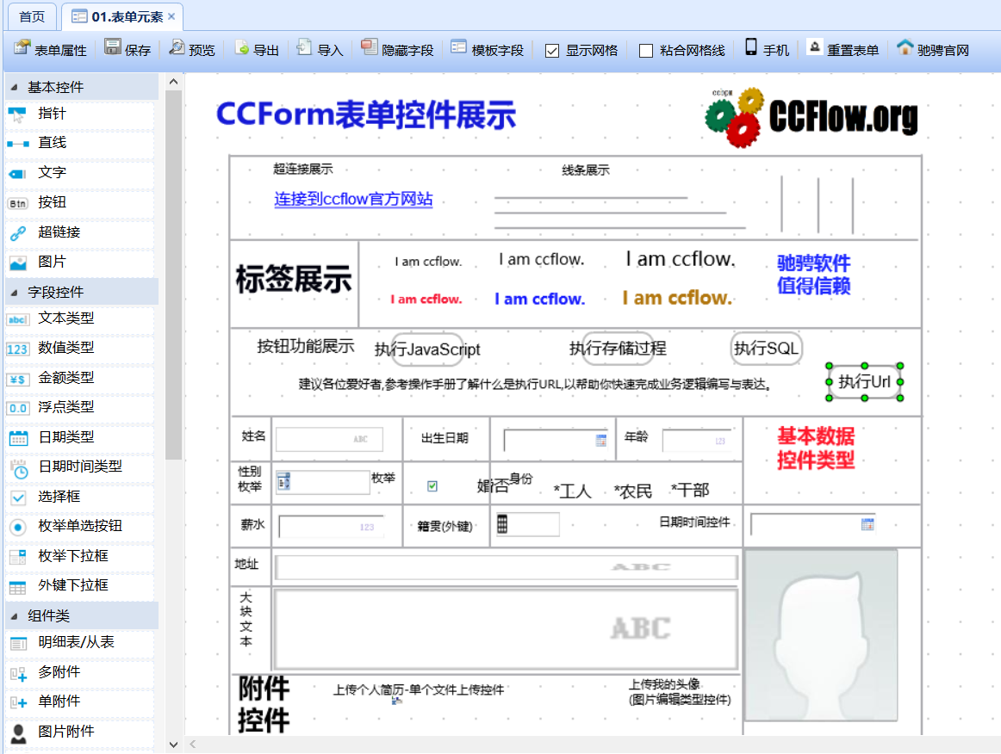1001x754 pixels.
Task: Click the 大块文本 large textarea
Action: 507,629
